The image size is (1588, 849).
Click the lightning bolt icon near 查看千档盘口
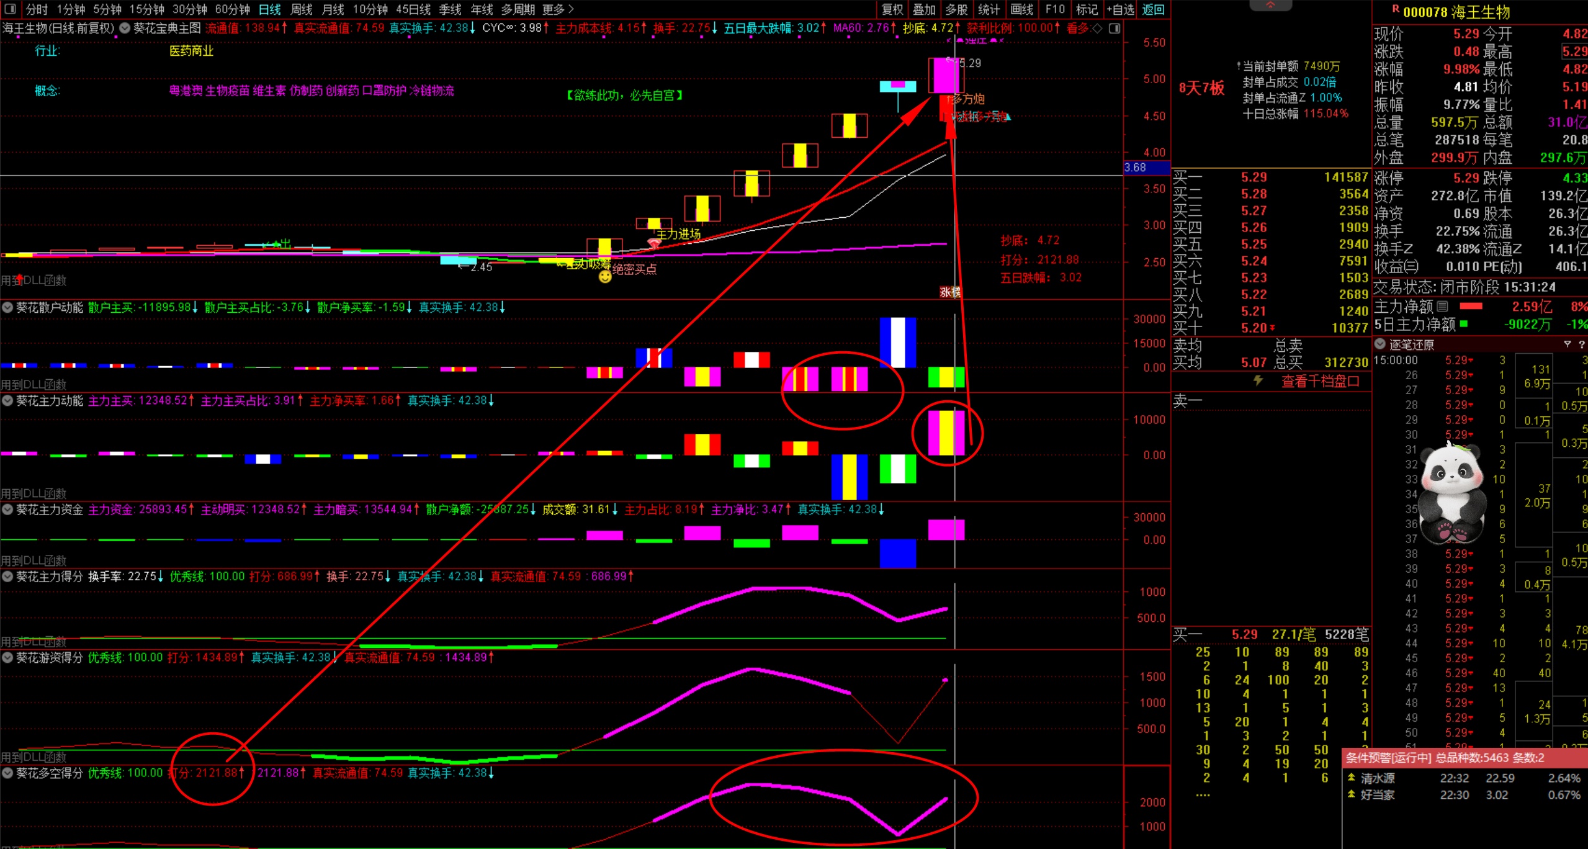[1258, 380]
